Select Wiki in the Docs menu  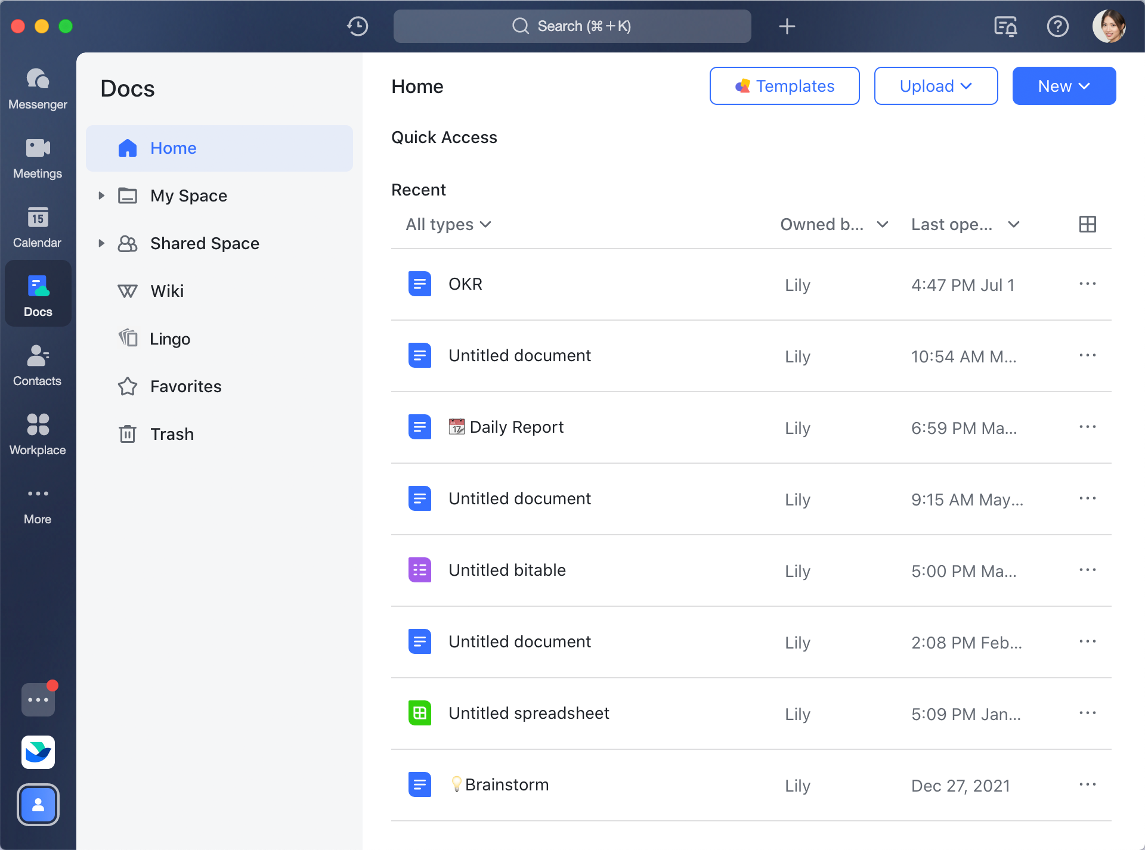coord(167,291)
